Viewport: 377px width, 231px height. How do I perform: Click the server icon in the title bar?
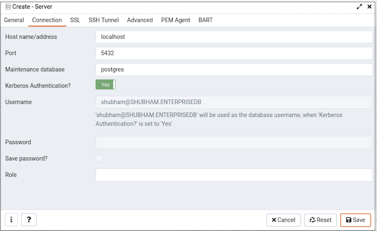point(8,7)
